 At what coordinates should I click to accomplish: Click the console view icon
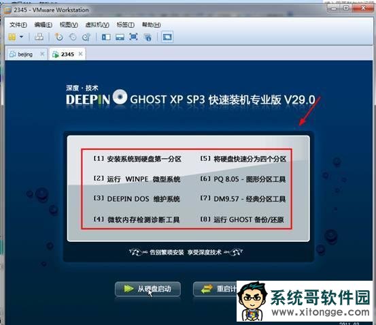point(167,37)
